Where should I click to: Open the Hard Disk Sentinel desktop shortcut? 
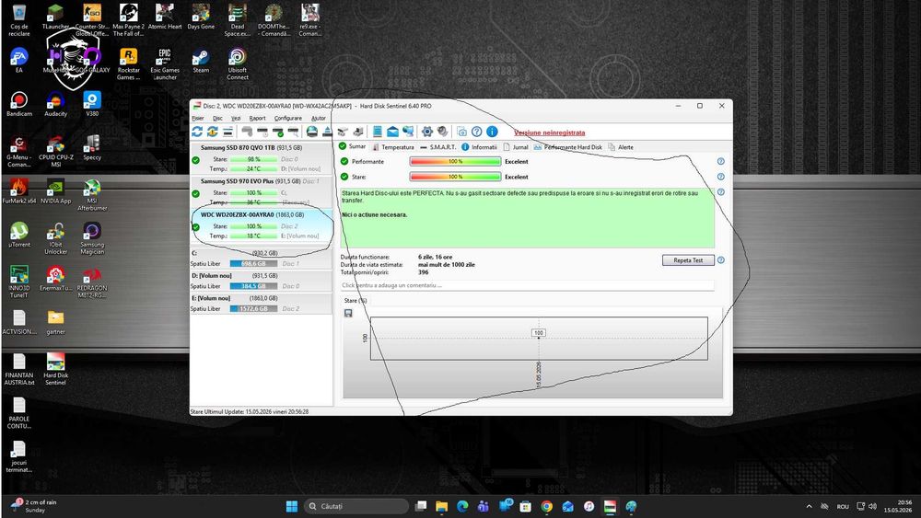click(x=55, y=370)
